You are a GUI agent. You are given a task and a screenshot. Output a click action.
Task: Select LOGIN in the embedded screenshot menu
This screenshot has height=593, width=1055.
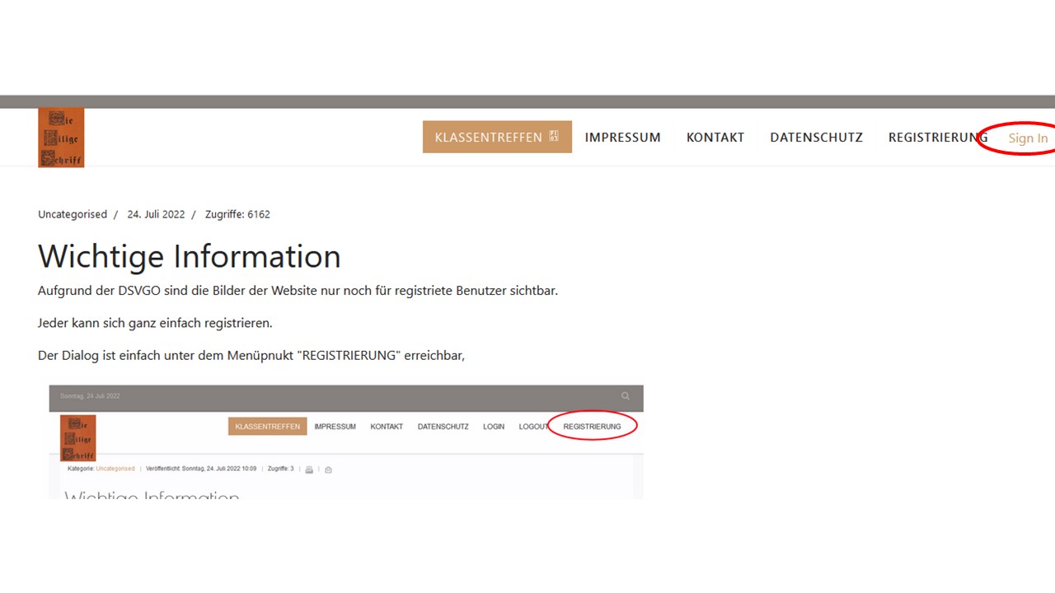pyautogui.click(x=494, y=427)
